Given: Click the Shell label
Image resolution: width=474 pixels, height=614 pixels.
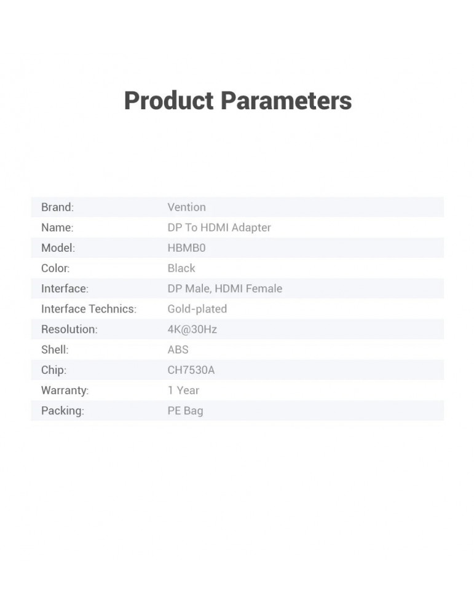Looking at the screenshot, I should pos(55,349).
